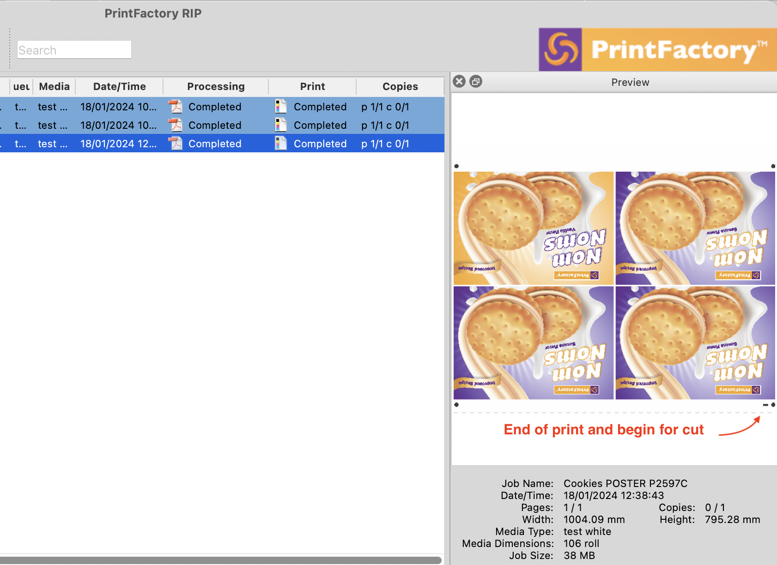This screenshot has width=777, height=565.
Task: Click Job Size value 38 MB
Action: point(579,555)
